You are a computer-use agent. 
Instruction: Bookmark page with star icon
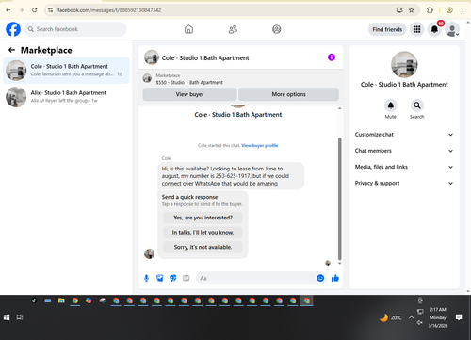tap(412, 10)
